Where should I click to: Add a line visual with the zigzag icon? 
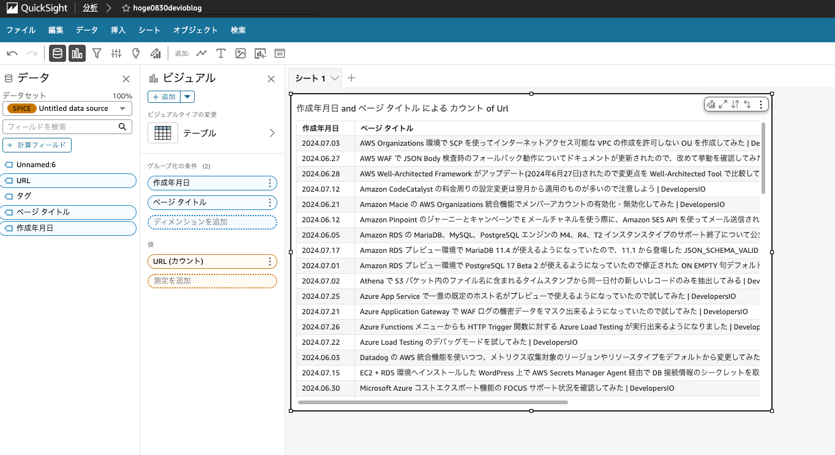pyautogui.click(x=201, y=53)
